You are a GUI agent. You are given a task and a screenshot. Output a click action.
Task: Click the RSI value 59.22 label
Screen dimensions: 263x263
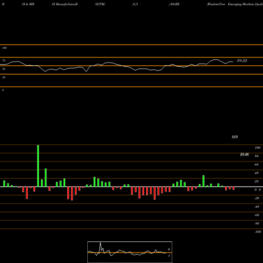click(x=242, y=60)
